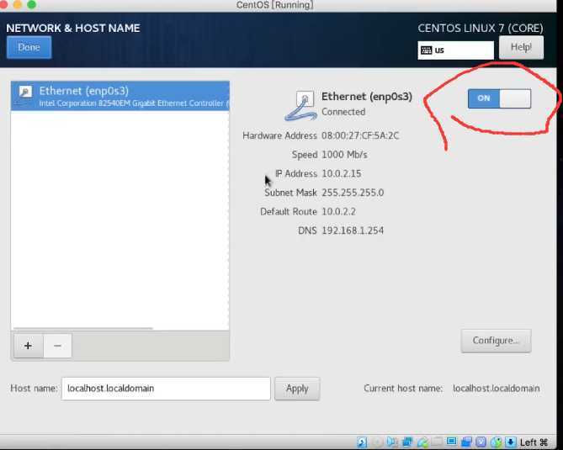Click the green zoom window button
The height and width of the screenshot is (450, 563).
click(32, 4)
